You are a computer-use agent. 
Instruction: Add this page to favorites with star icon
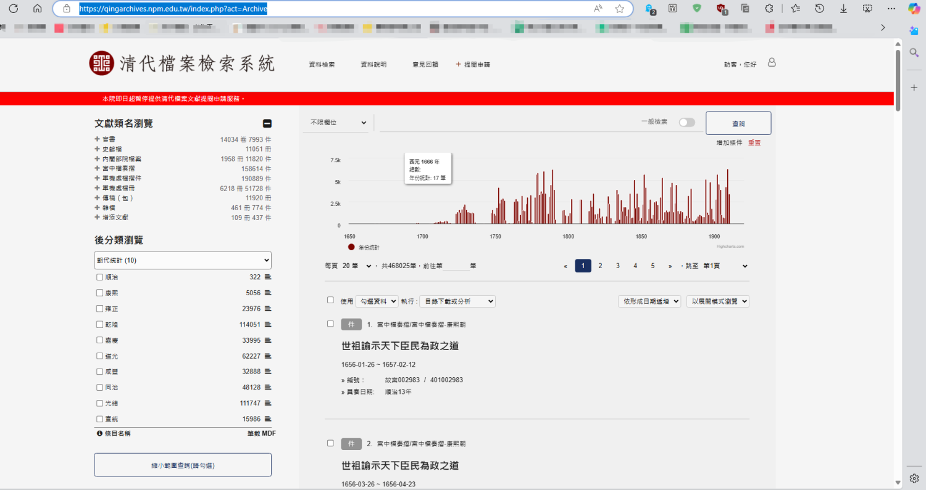(619, 9)
